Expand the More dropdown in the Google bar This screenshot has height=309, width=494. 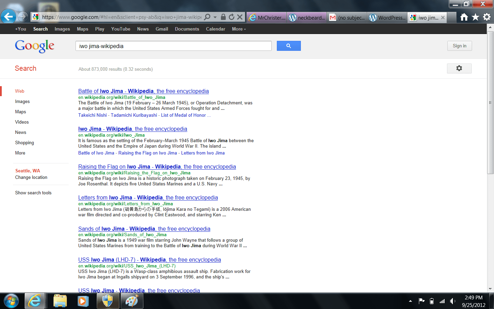[239, 29]
